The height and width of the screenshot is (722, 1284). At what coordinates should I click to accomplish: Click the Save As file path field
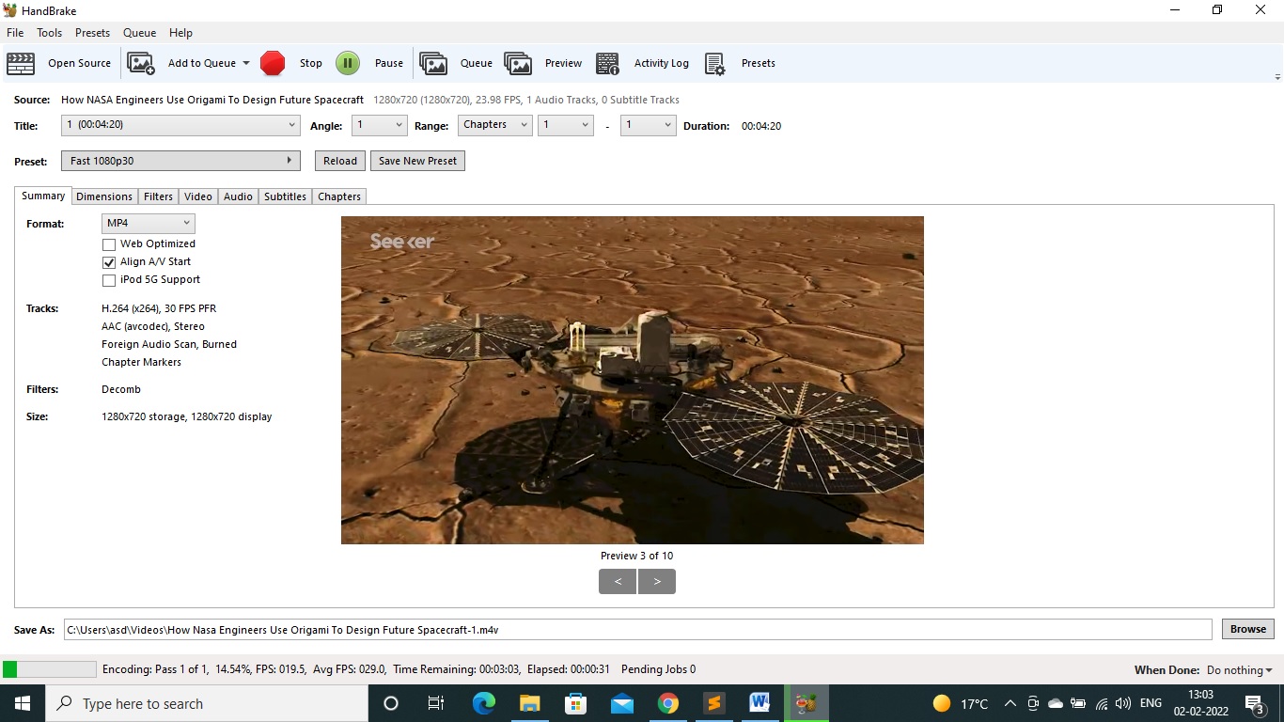click(637, 630)
